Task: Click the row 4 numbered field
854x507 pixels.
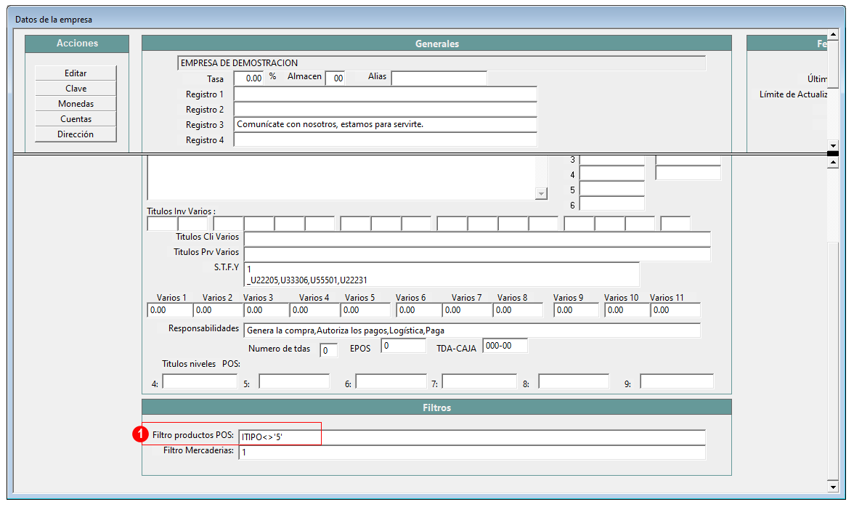Action: point(611,173)
